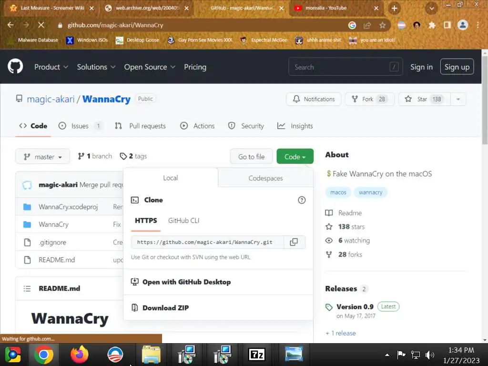Click the Go to file button

pos(252,156)
